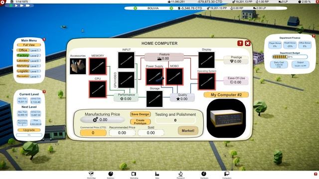Edit the My Computer #2 name field
The image size is (319, 179).
tap(226, 95)
